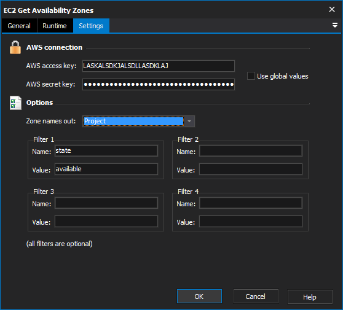This screenshot has height=310, width=343.
Task: Click the Cancel button
Action: tap(256, 296)
